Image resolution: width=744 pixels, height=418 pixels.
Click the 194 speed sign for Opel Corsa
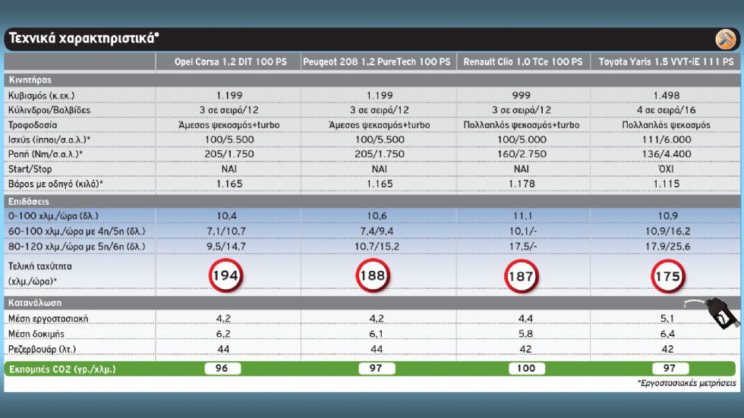226,275
